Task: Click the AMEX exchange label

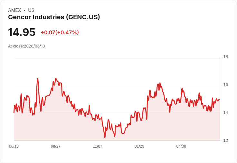Action: click(x=14, y=10)
